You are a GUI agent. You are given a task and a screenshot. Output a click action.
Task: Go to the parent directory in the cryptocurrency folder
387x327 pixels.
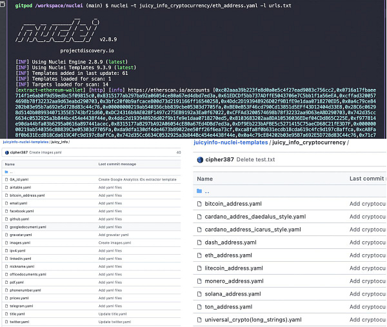coord(207,191)
